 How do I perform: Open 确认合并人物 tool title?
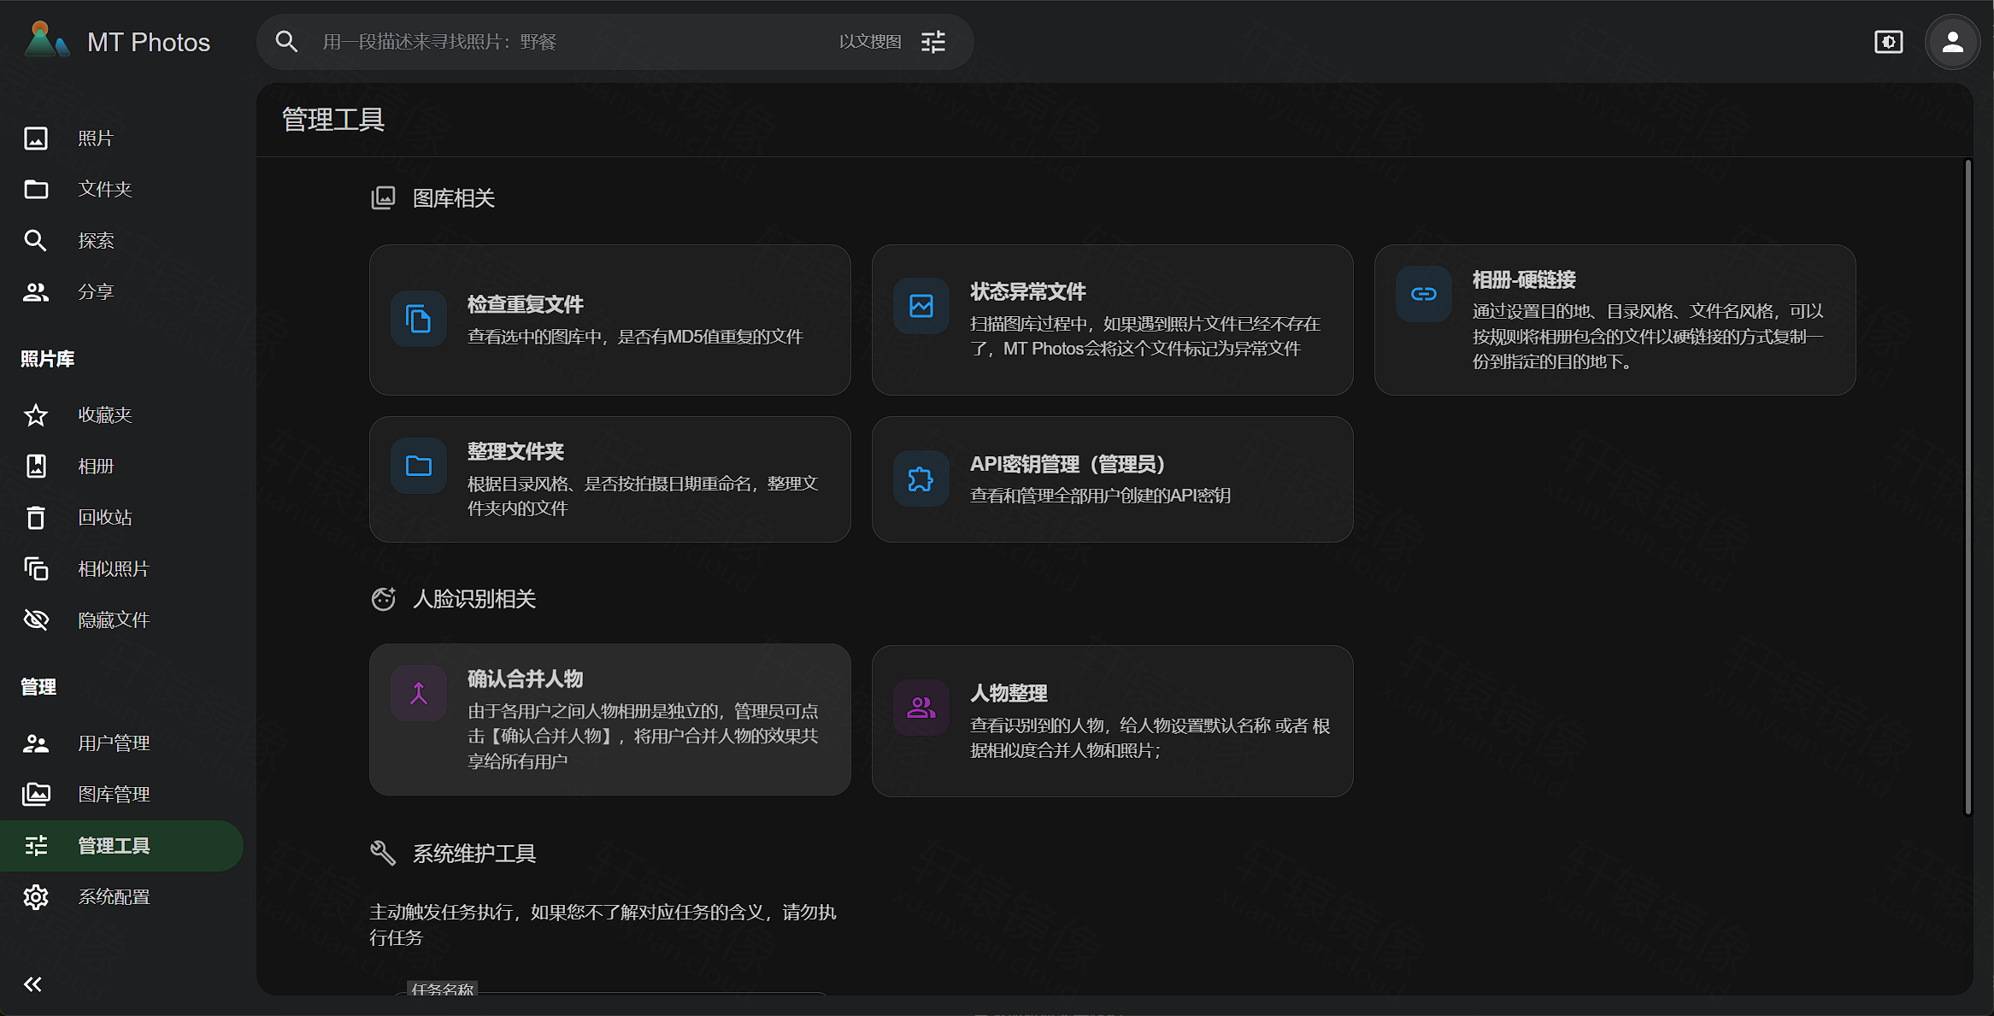[526, 679]
